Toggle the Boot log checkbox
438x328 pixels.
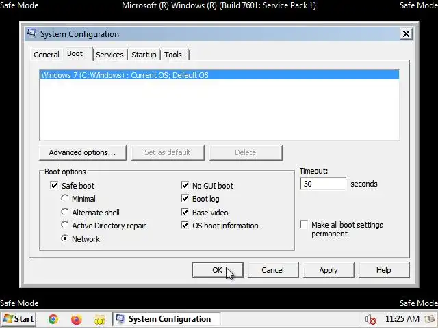coord(185,199)
